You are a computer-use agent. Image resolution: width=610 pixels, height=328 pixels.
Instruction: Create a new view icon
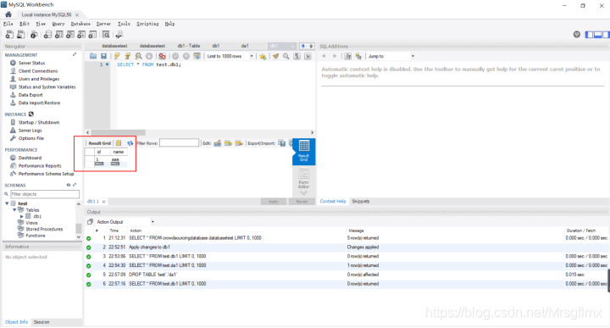click(x=70, y=35)
